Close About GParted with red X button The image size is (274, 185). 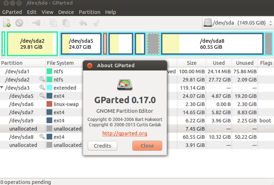pyautogui.click(x=90, y=65)
